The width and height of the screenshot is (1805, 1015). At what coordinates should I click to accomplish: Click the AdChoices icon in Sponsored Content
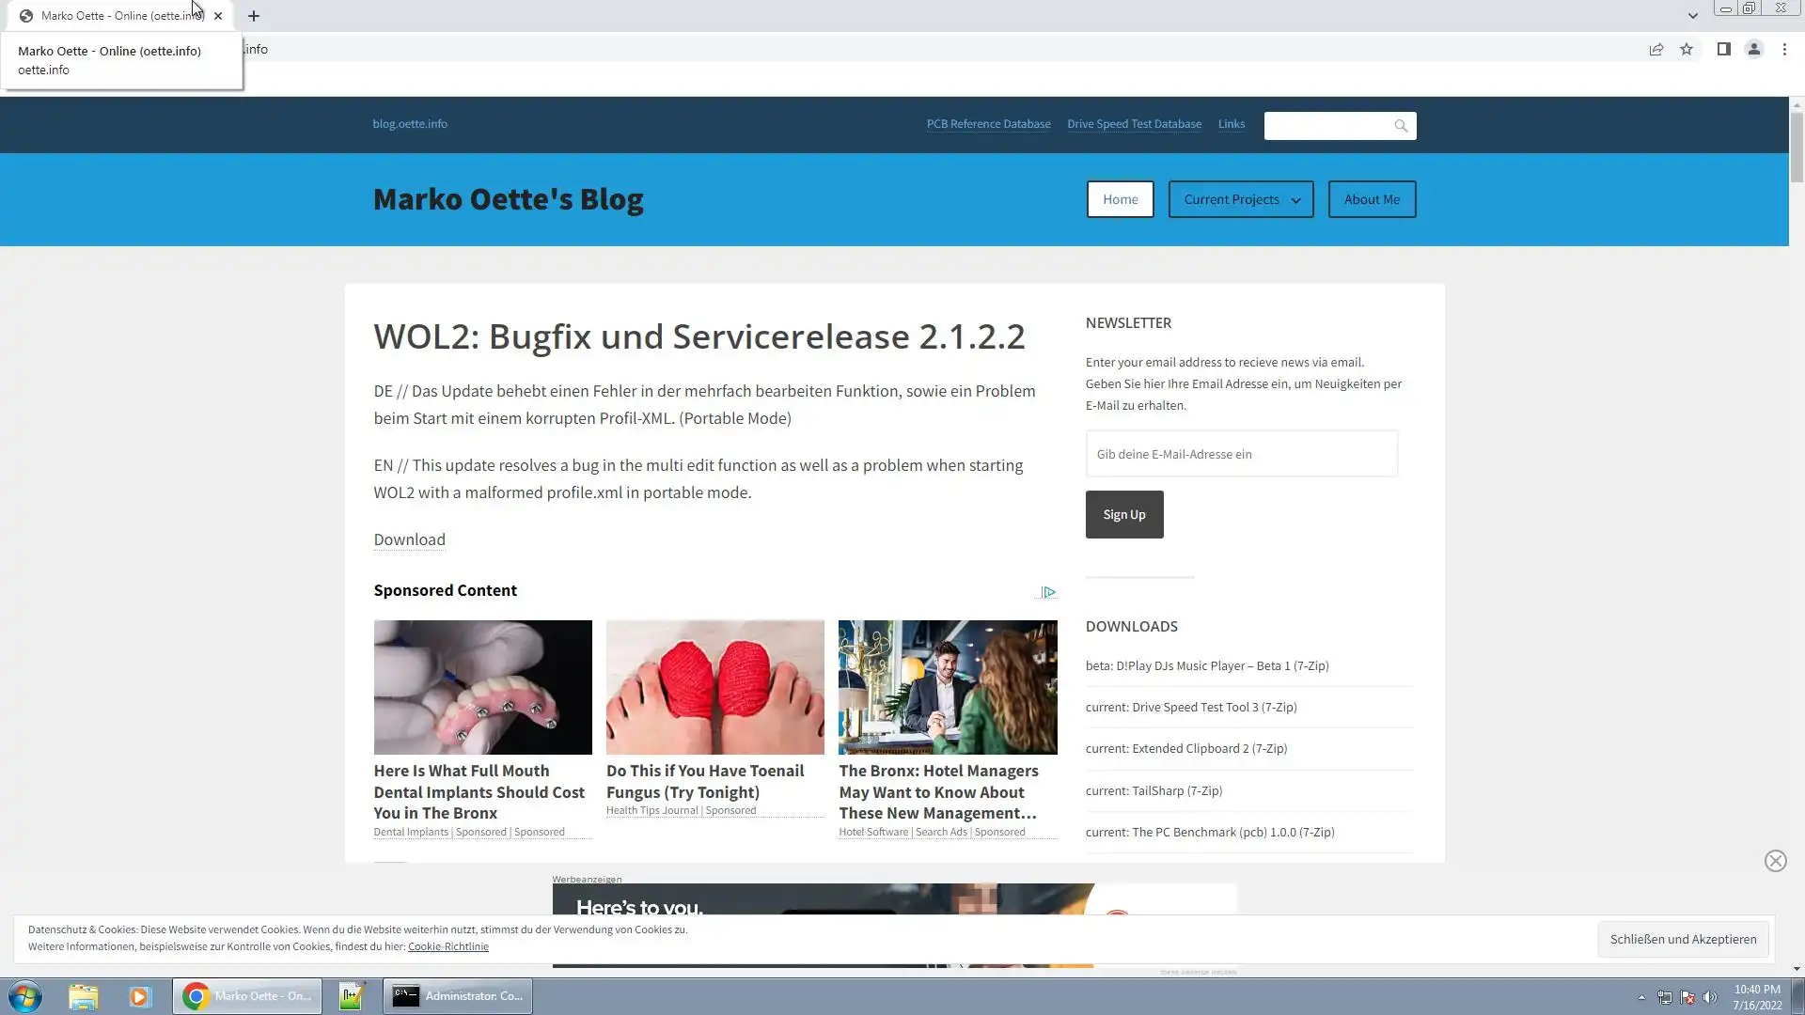[1048, 592]
